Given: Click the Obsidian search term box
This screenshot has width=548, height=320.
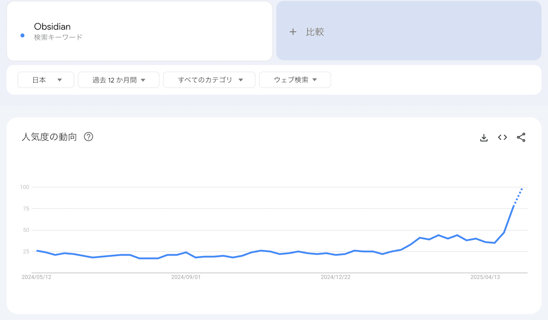Looking at the screenshot, I should point(139,31).
